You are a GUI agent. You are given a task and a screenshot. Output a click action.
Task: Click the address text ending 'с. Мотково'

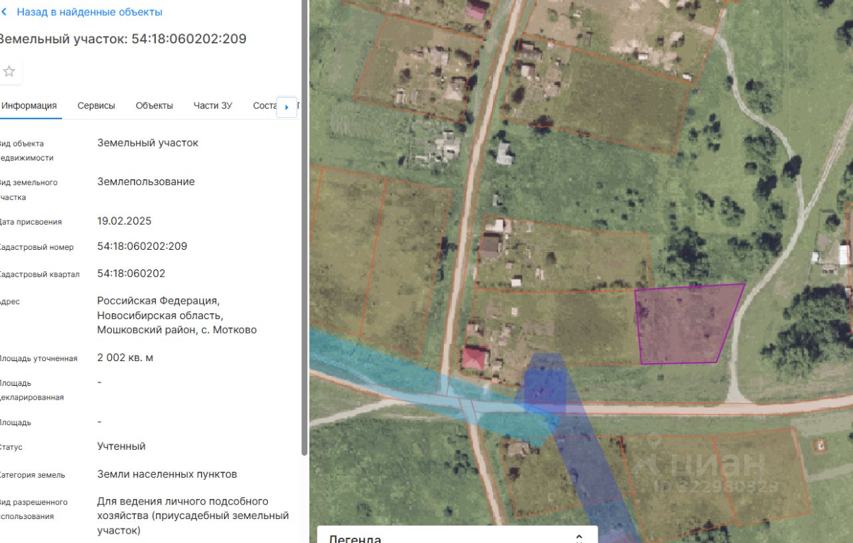coord(177,315)
